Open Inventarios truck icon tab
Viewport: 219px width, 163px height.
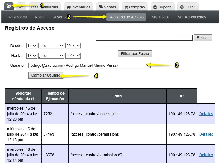point(79,7)
